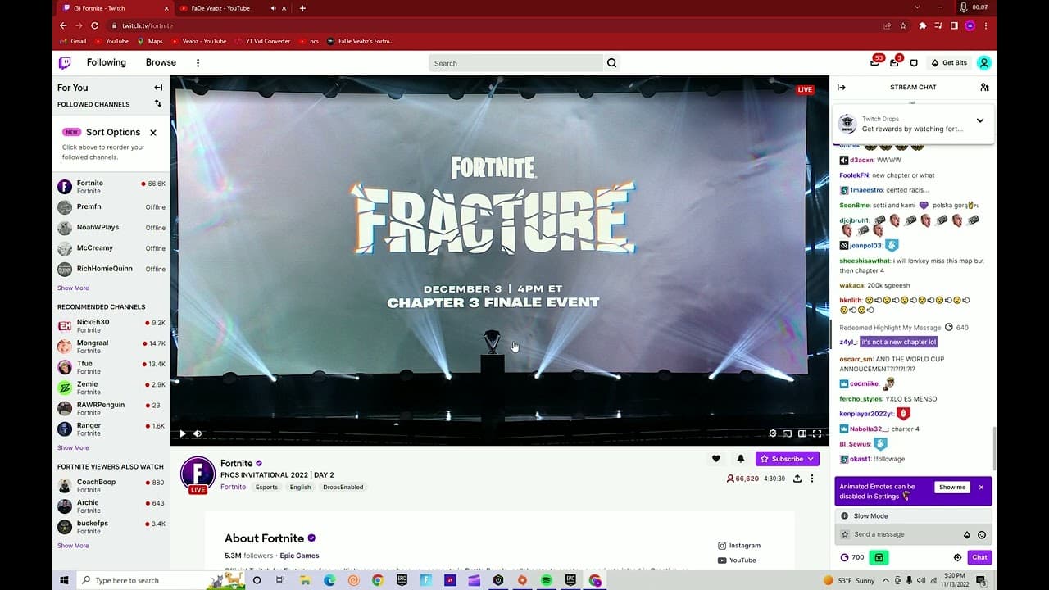Screen dimensions: 1049x590
Task: Click the heart Follow button
Action: 716,459
